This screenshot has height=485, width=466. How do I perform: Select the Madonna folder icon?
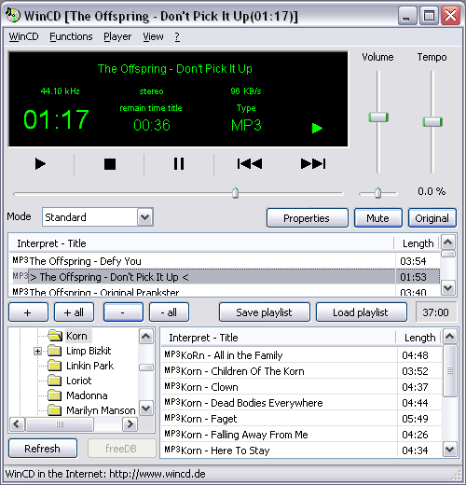55,395
